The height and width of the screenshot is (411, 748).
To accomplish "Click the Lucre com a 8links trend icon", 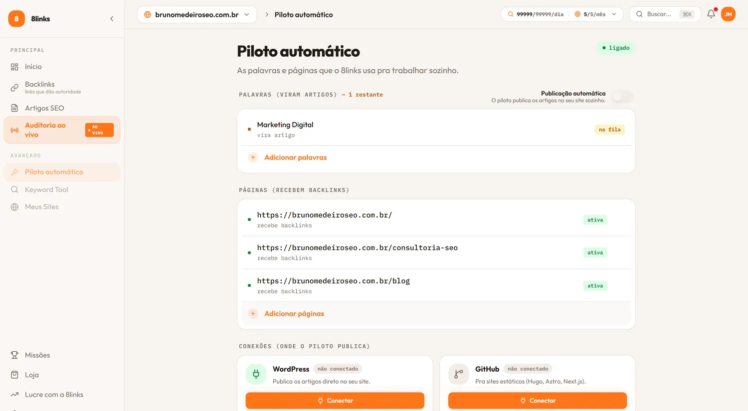I will [x=14, y=395].
